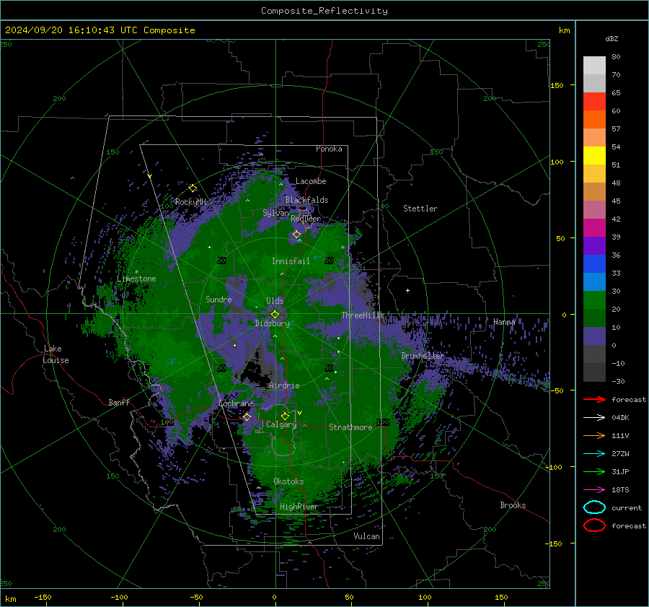Screen dimensions: 649x607
Task: Click the bright yellow swatch in dBZ legend
Action: pyautogui.click(x=594, y=155)
